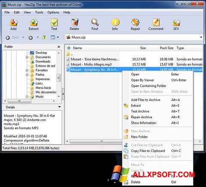Select Menú Inicio in folder tree
This screenshot has width=206, height=187.
pos(43,88)
